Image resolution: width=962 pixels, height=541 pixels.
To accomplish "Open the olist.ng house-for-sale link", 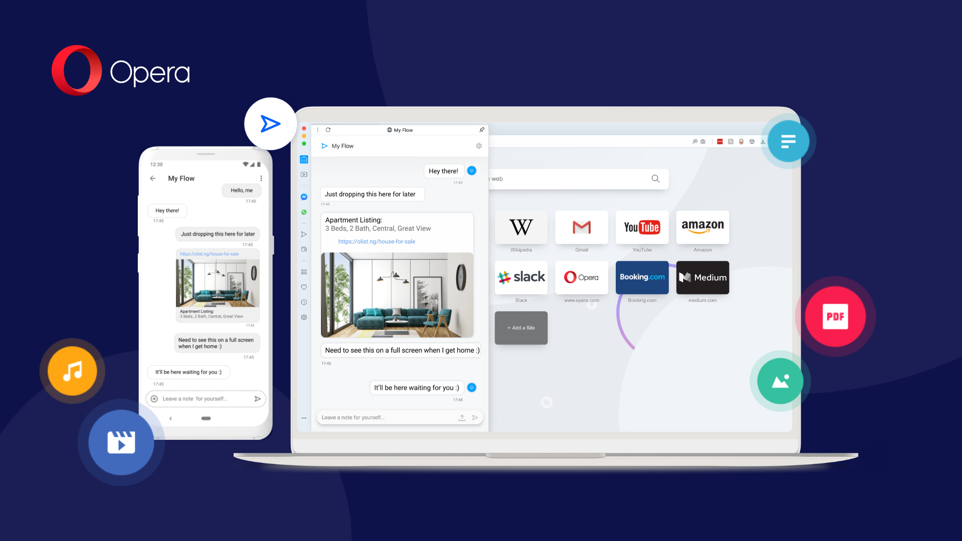I will pyautogui.click(x=376, y=241).
